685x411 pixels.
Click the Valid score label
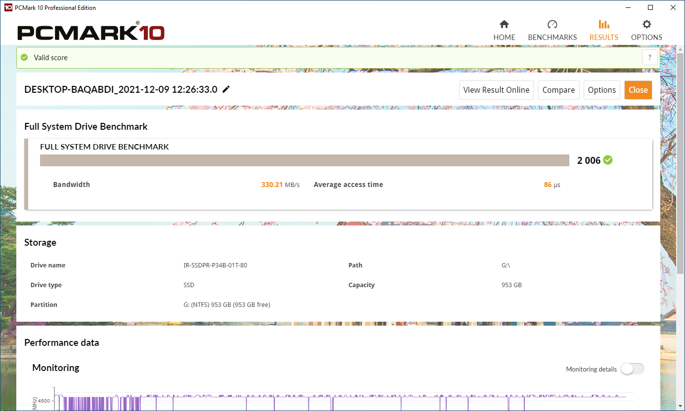click(x=50, y=57)
